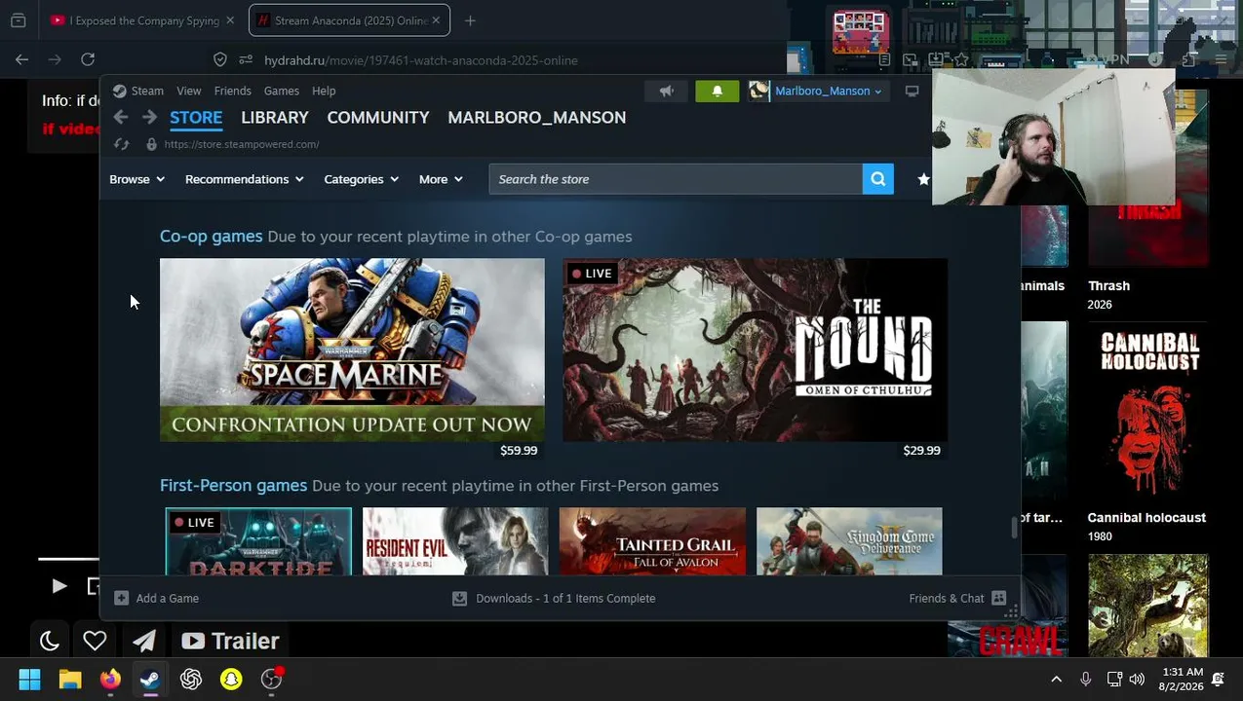This screenshot has height=701, width=1243.
Task: Open volume control in system tray
Action: click(x=1137, y=679)
